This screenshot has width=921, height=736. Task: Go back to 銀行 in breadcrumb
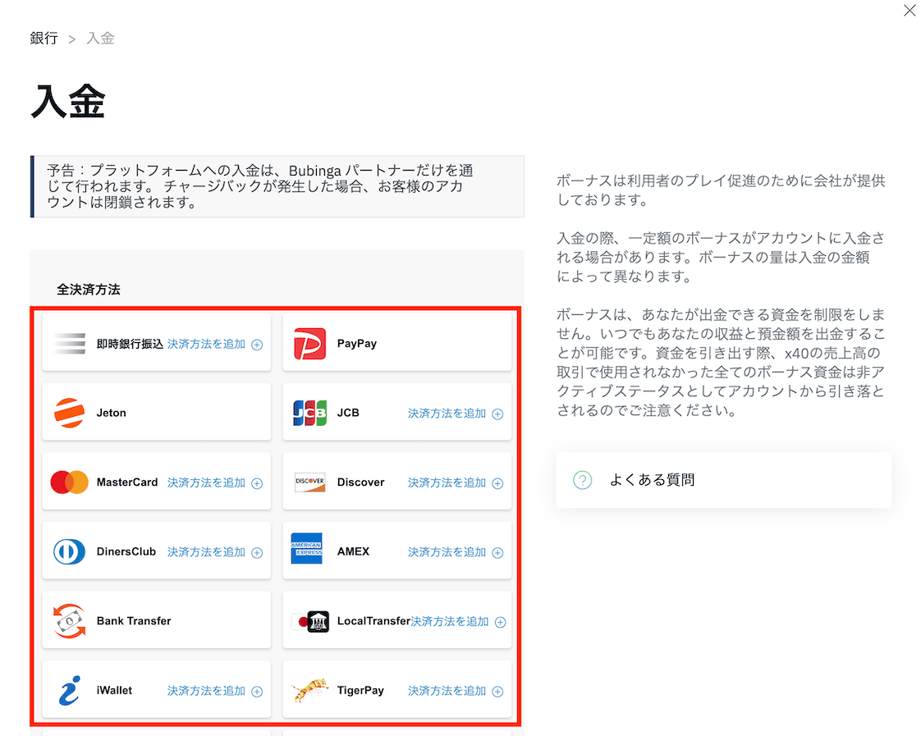click(44, 38)
